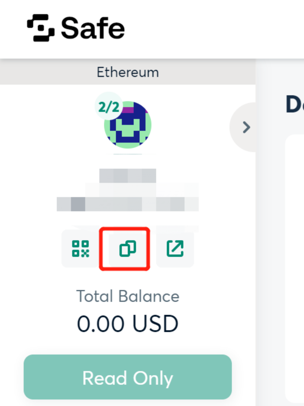Click the Read Only button
304x406 pixels.
pyautogui.click(x=128, y=377)
